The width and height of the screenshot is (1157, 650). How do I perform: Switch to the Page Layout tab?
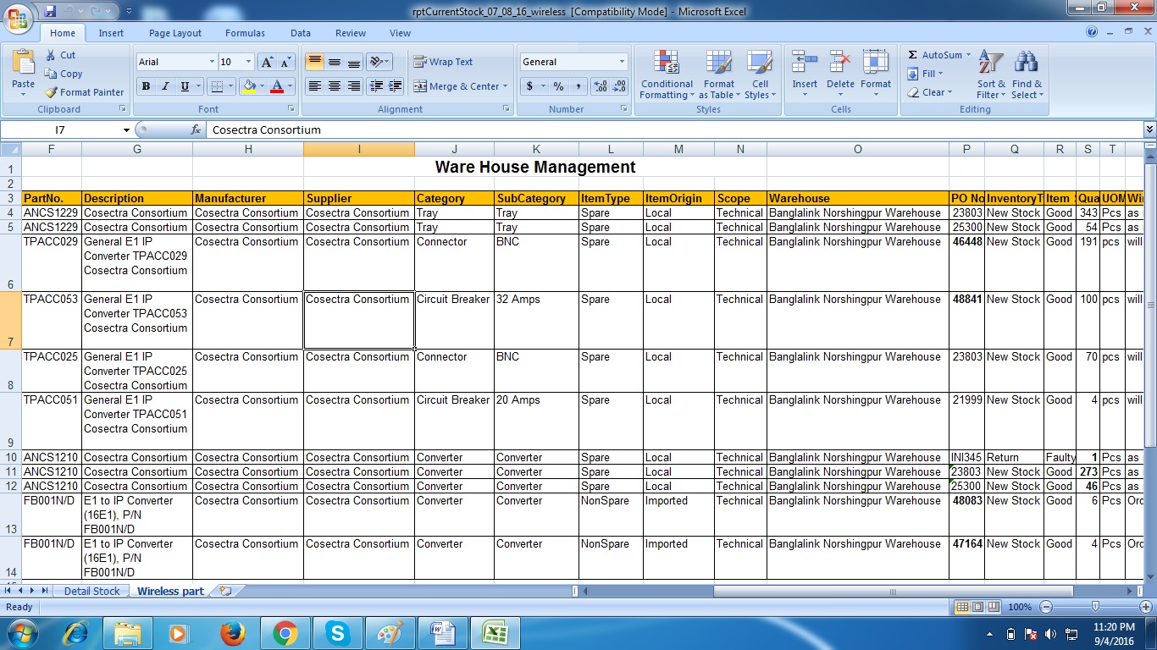point(175,33)
